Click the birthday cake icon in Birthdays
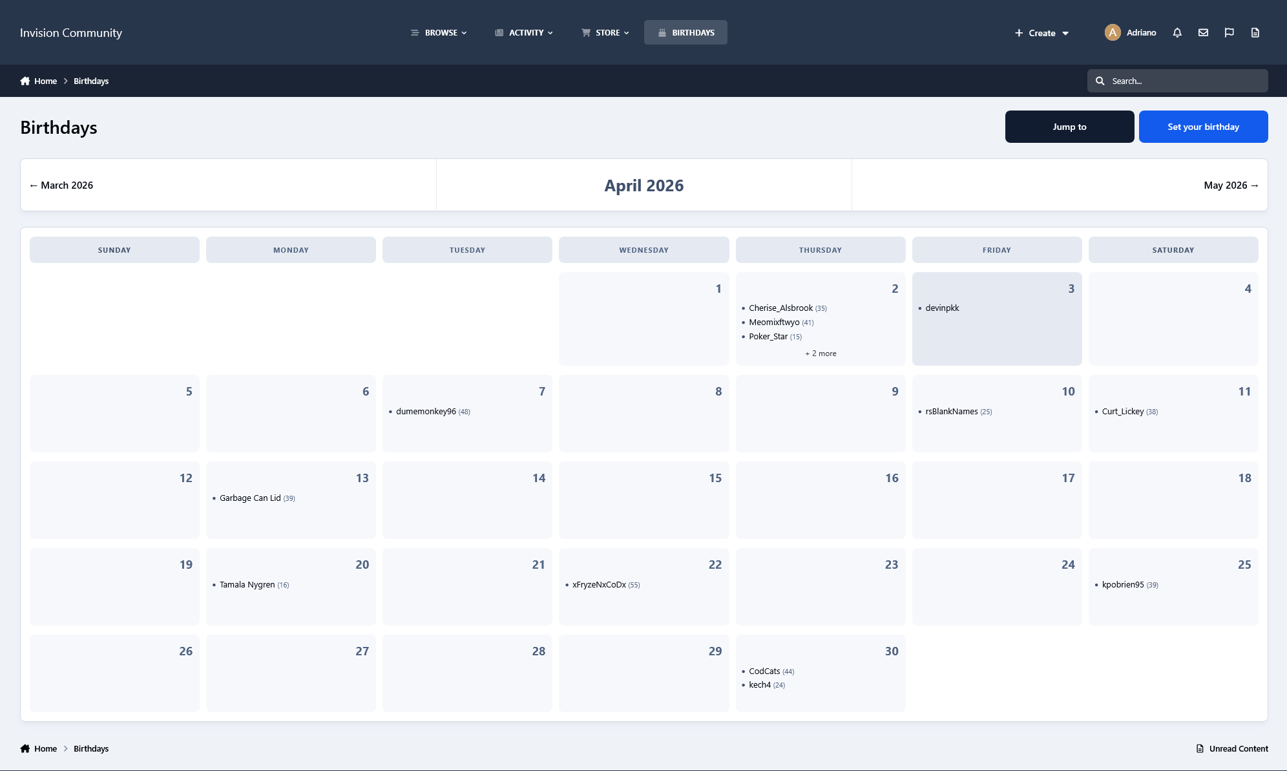This screenshot has width=1287, height=771. click(662, 32)
